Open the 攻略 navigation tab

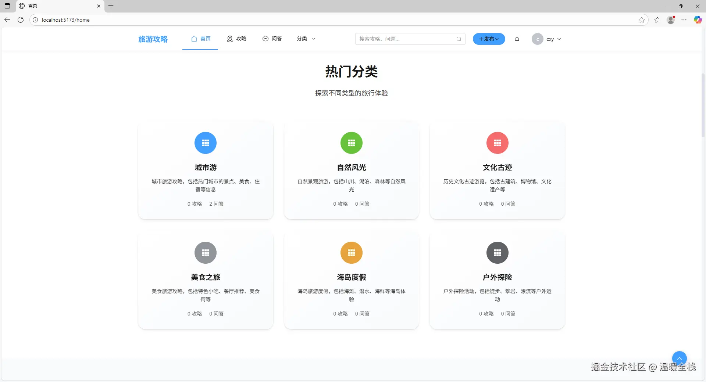(236, 39)
